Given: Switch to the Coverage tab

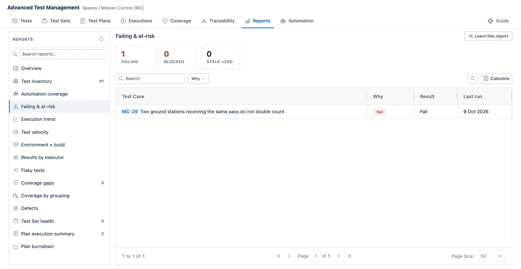Looking at the screenshot, I should point(177,21).
